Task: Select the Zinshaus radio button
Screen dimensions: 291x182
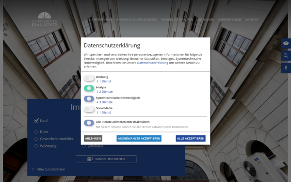Action: (84, 146)
